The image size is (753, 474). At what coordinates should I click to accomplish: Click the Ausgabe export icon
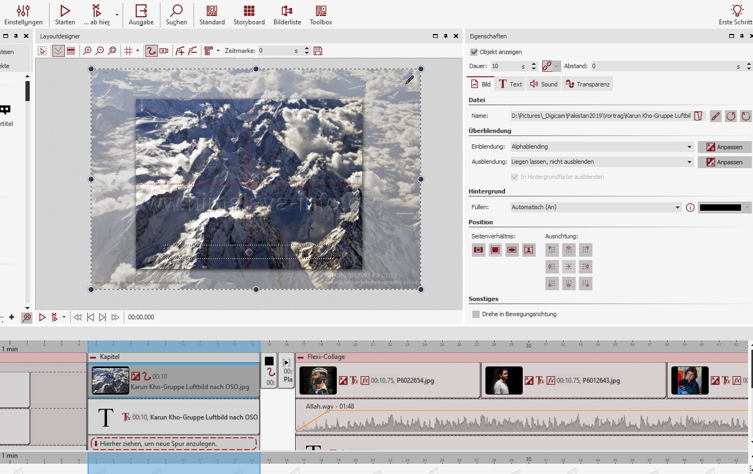[141, 15]
